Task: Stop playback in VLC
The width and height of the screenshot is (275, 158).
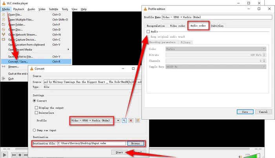Action: 20,155
